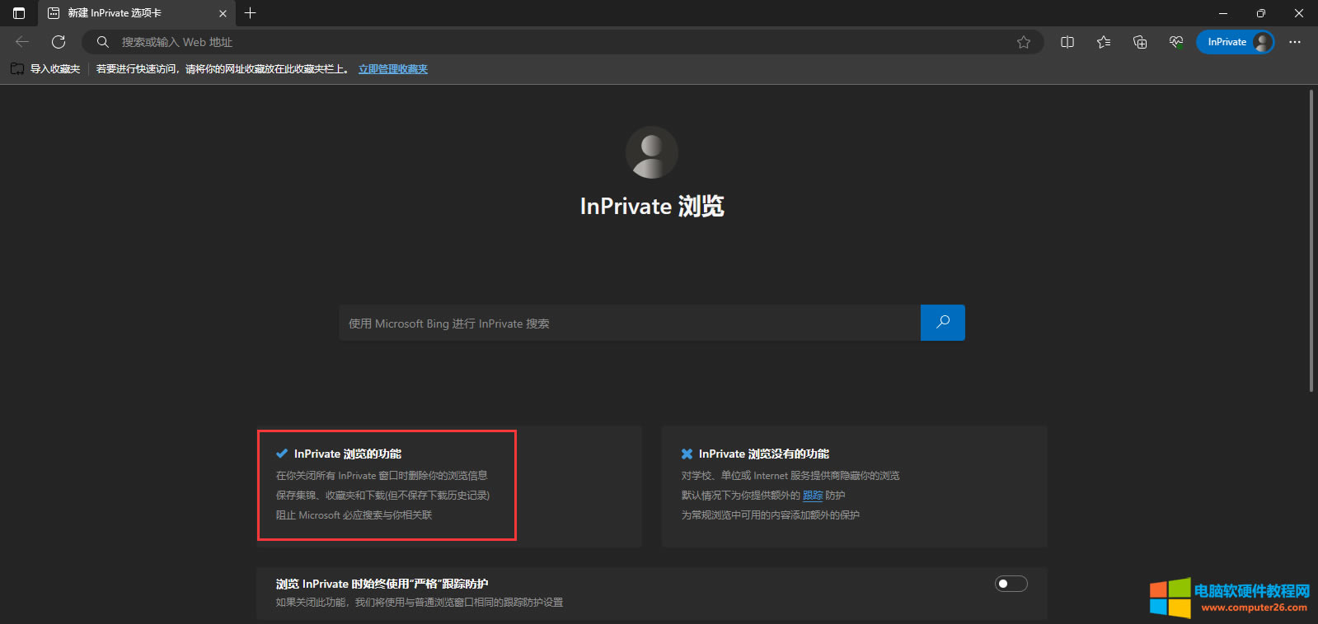1318x624 pixels.
Task: Click the InPrivate profile button
Action: click(x=1235, y=42)
